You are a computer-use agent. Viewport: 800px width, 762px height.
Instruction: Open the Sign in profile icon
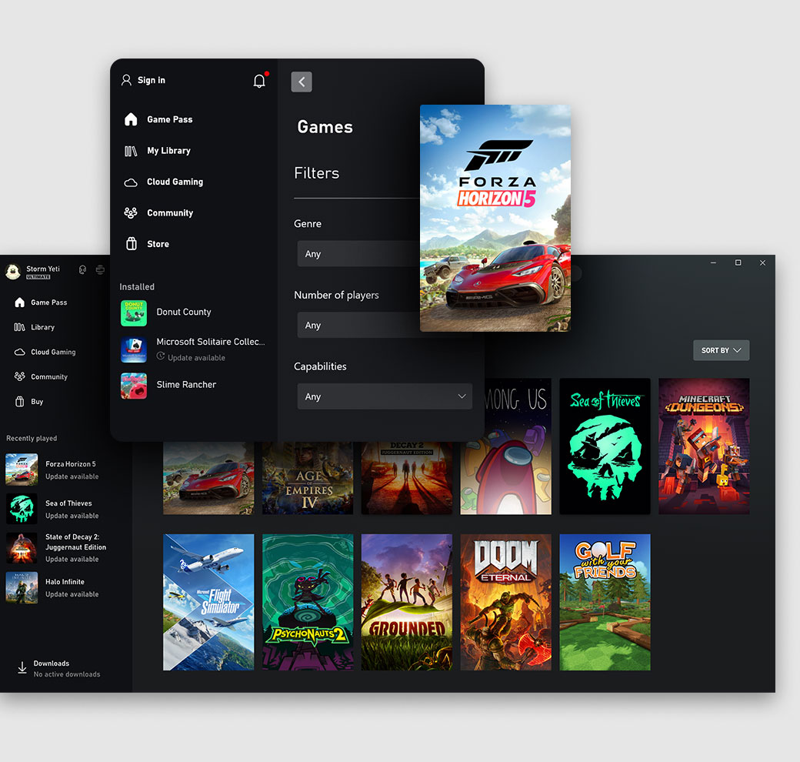click(x=127, y=80)
